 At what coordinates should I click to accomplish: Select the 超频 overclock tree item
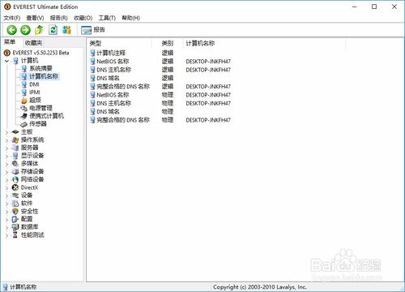[x=35, y=100]
